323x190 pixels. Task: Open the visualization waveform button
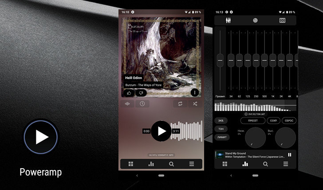[127, 103]
